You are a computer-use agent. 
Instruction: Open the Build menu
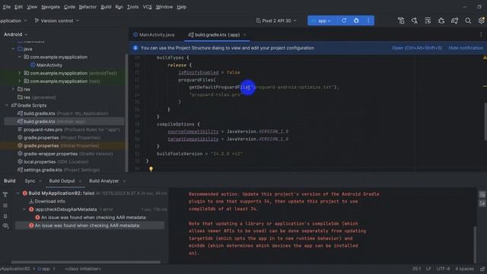point(106,7)
